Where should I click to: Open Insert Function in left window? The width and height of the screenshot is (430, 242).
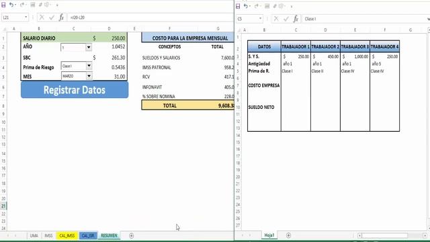tap(61, 17)
